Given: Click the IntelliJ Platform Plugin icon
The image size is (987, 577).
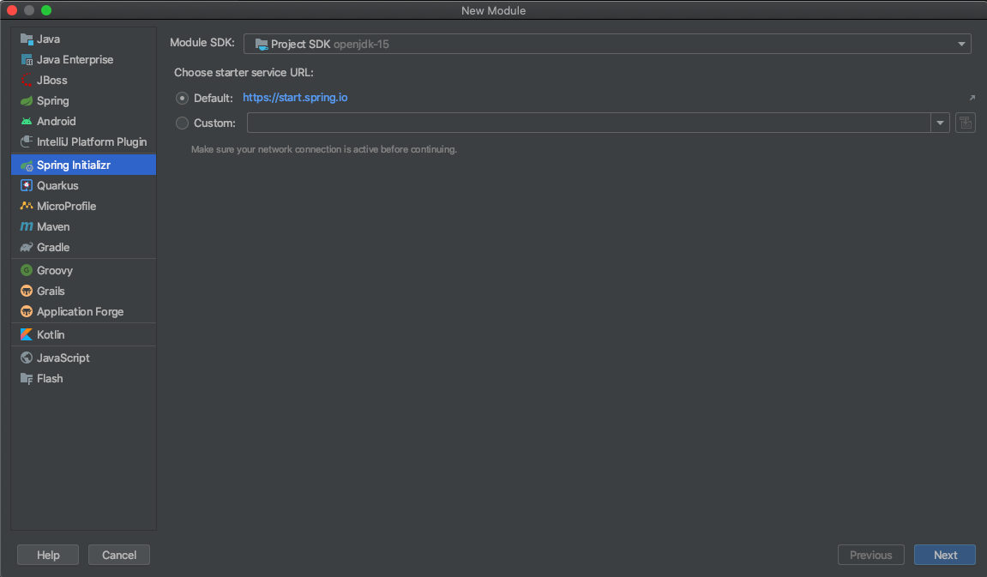Looking at the screenshot, I should coord(27,141).
